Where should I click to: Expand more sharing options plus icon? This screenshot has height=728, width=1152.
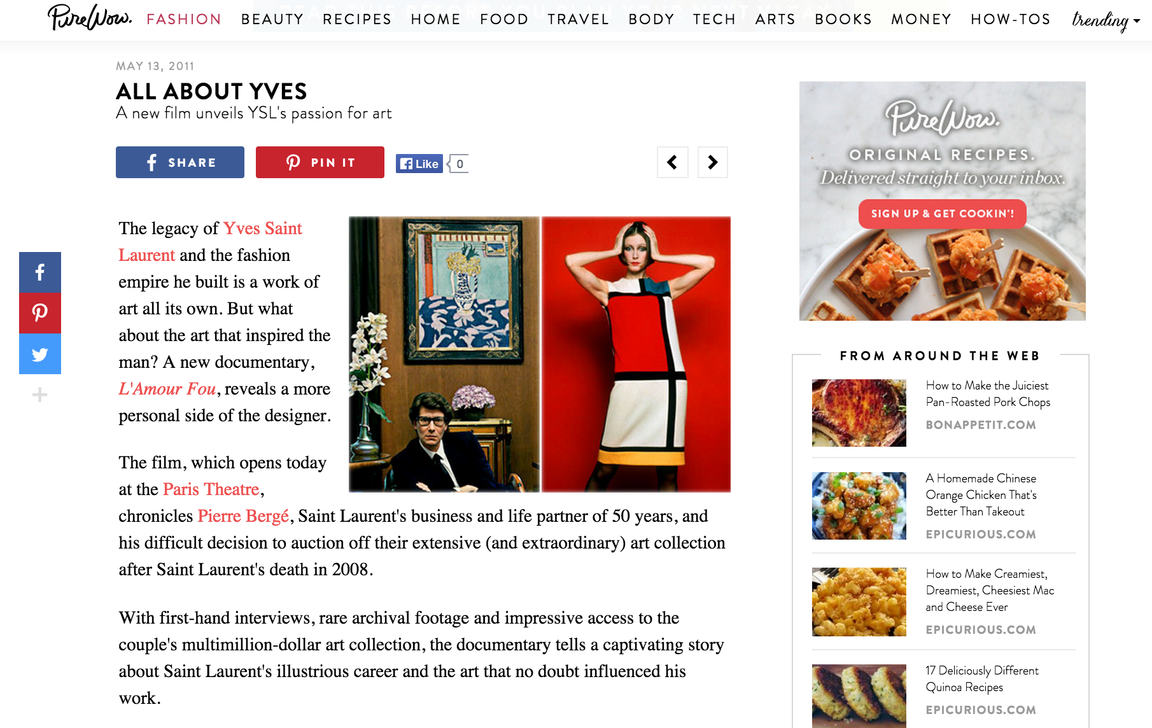point(40,395)
